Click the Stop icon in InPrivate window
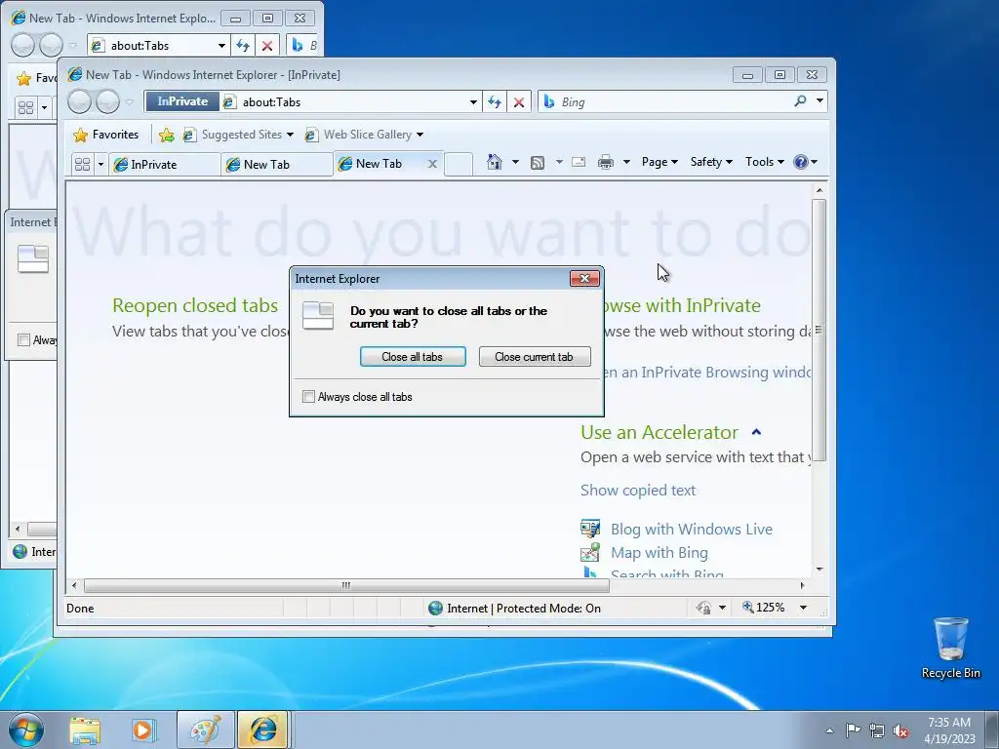Screen dimensions: 999x749 click(519, 101)
